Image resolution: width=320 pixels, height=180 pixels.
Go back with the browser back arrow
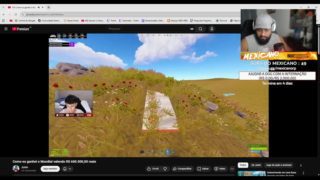(x=3, y=14)
